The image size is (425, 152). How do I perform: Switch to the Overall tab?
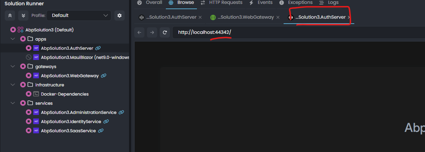(x=150, y=2)
